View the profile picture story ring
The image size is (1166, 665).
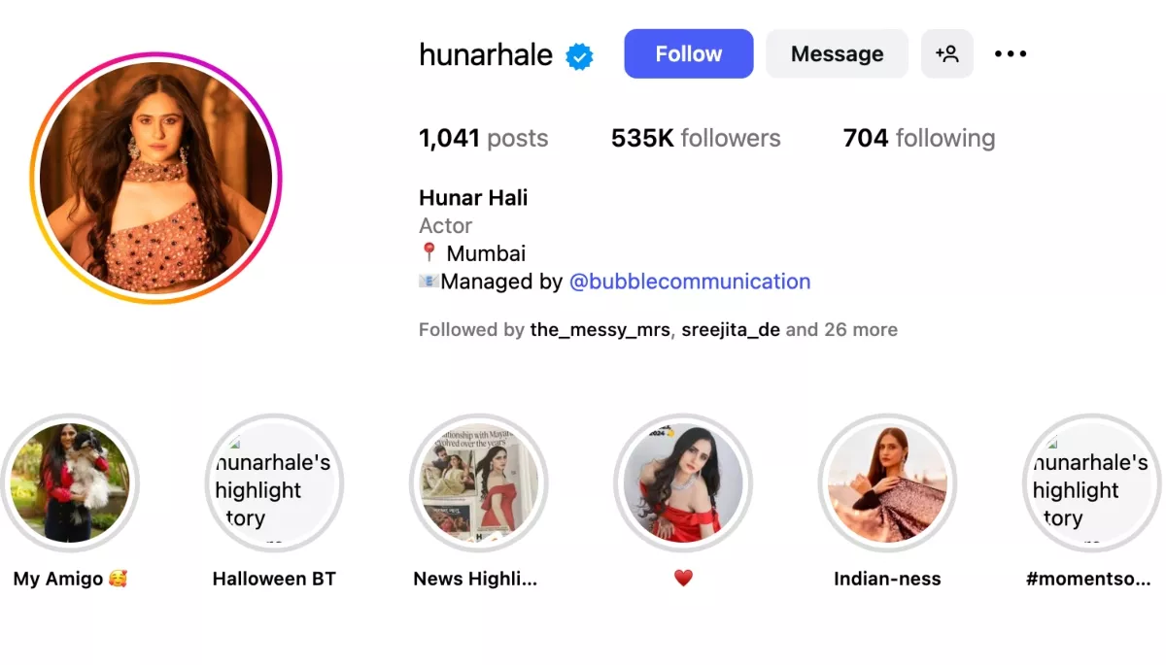[155, 178]
